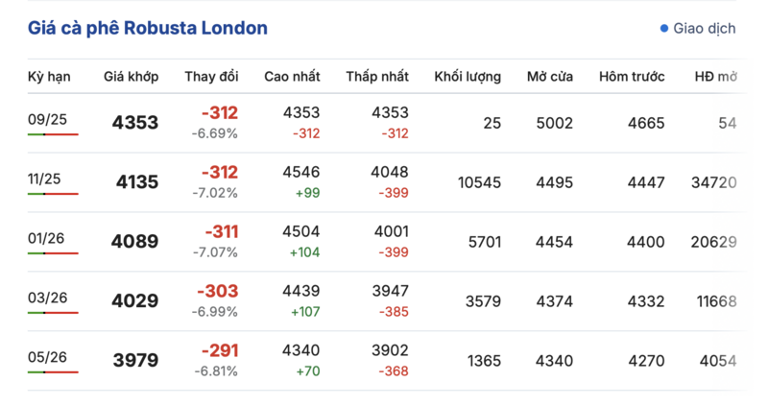This screenshot has height=406, width=768.
Task: Click the 3979 matched price for 05/26
Action: [135, 361]
